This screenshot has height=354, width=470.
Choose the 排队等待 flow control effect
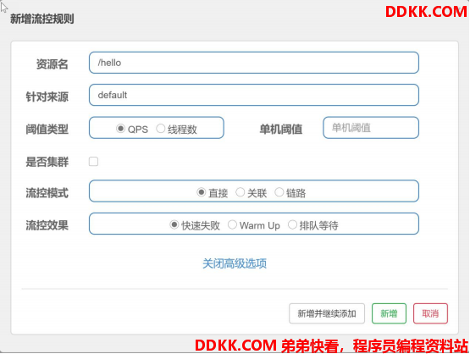point(292,224)
